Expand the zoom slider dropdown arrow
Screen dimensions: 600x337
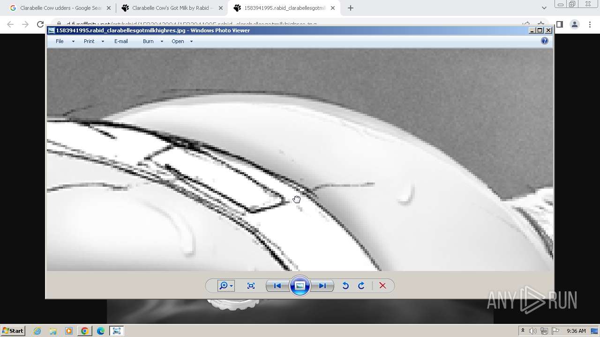click(232, 286)
